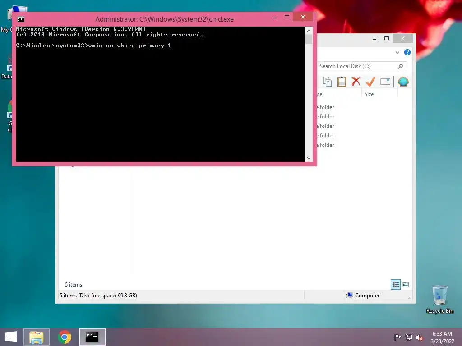Screen dimensions: 462x346
Task: Click the cmd title 'Administrator: C:\Windows\System32\cmd.exe'
Action: tap(164, 19)
